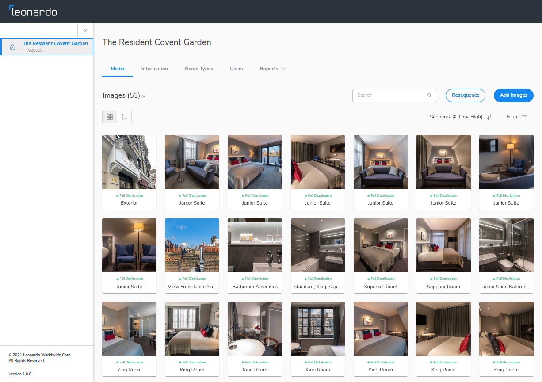Toggle Full Distribution status on the Exterior image
This screenshot has width=542, height=382.
tap(129, 195)
